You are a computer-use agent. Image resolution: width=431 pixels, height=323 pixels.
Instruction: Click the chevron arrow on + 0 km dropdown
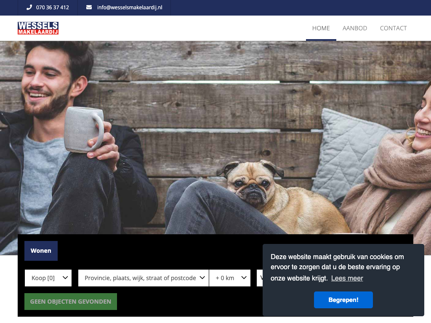244,278
